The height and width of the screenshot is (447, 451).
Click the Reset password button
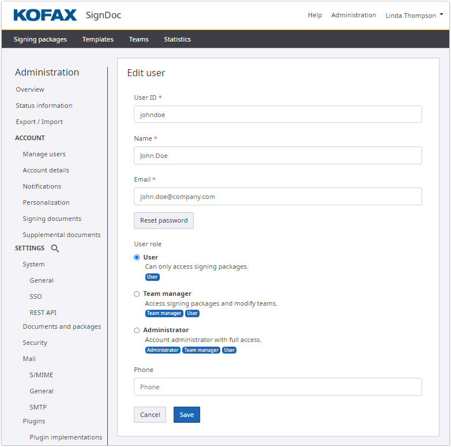(x=164, y=220)
